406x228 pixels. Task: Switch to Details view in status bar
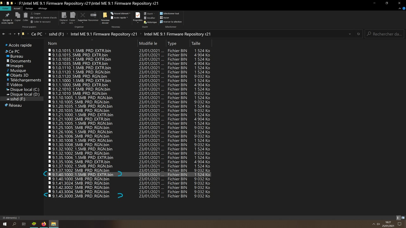[398, 218]
